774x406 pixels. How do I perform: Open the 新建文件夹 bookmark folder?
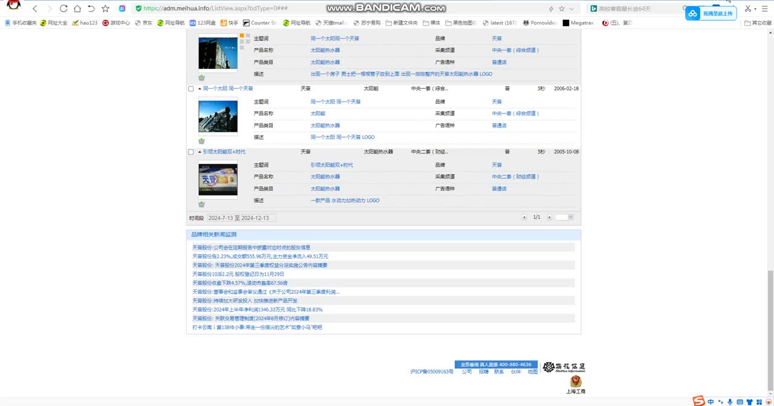tap(401, 23)
